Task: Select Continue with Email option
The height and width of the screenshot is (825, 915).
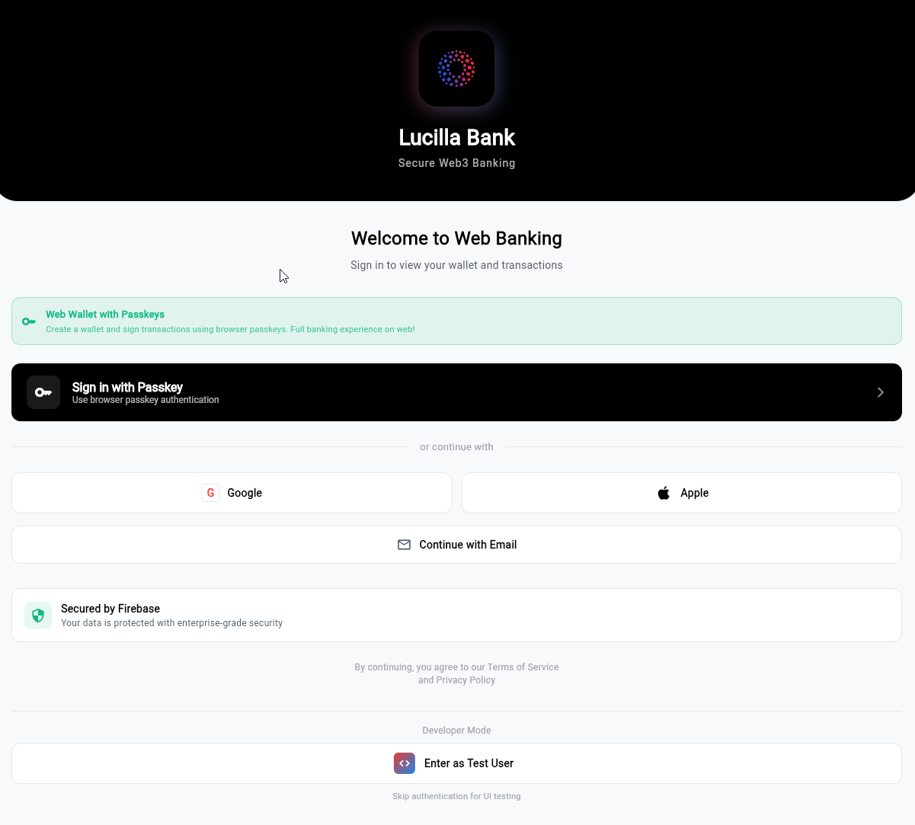Action: 456,545
